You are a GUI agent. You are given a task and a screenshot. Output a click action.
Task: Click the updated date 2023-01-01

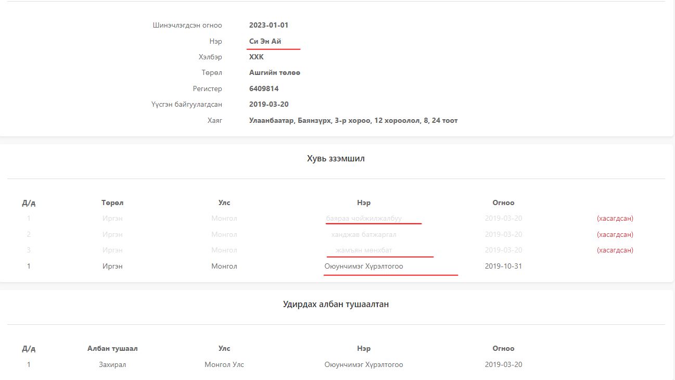click(x=269, y=25)
